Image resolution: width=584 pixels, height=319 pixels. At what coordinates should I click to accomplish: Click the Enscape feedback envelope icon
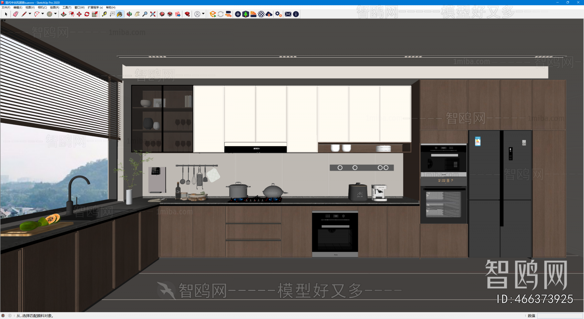[288, 14]
